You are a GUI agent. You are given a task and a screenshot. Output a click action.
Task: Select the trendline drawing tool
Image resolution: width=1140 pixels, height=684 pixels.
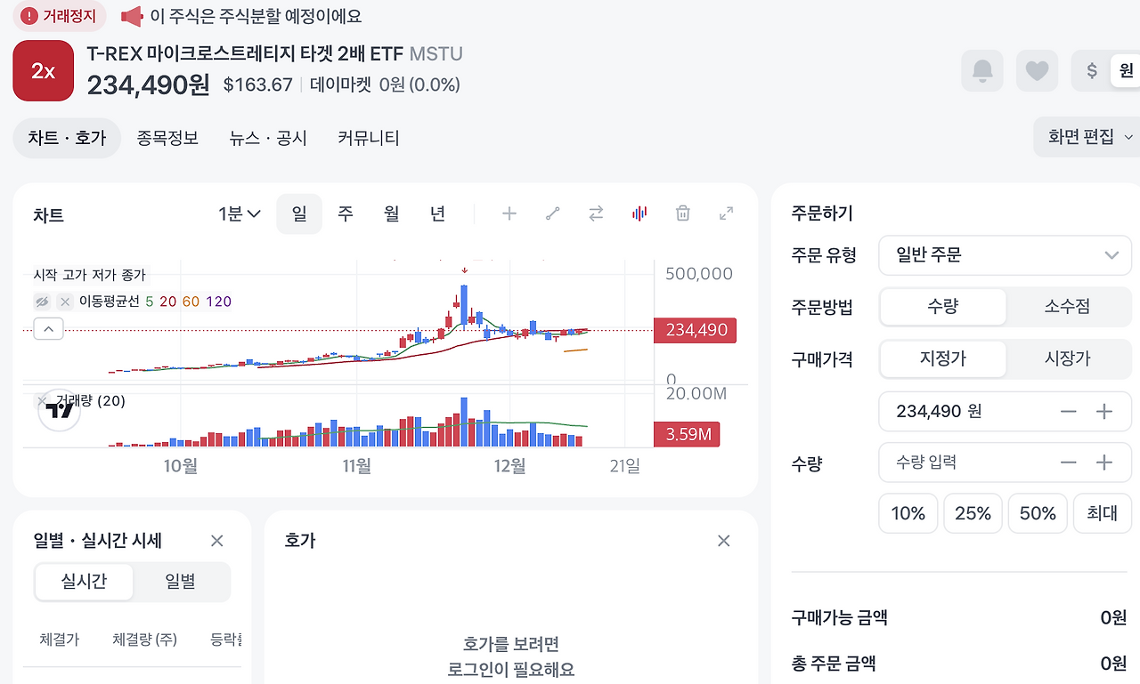click(x=551, y=213)
